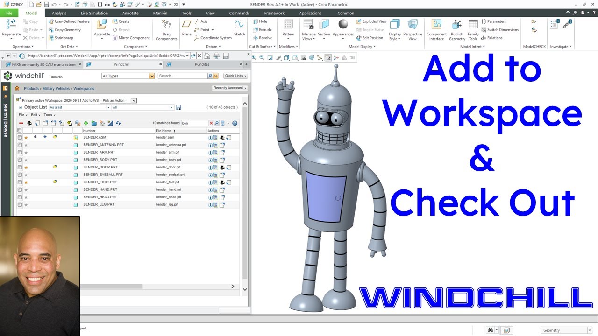The height and width of the screenshot is (336, 598).
Task: Tick the BENDER_DOOR.PRT row checkbox
Action: pos(20,168)
